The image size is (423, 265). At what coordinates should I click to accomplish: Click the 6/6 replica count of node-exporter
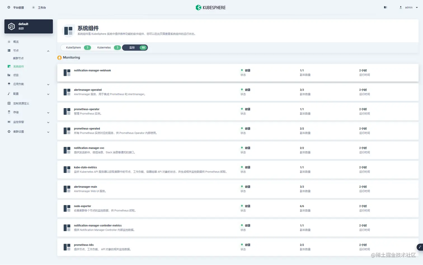(302, 206)
